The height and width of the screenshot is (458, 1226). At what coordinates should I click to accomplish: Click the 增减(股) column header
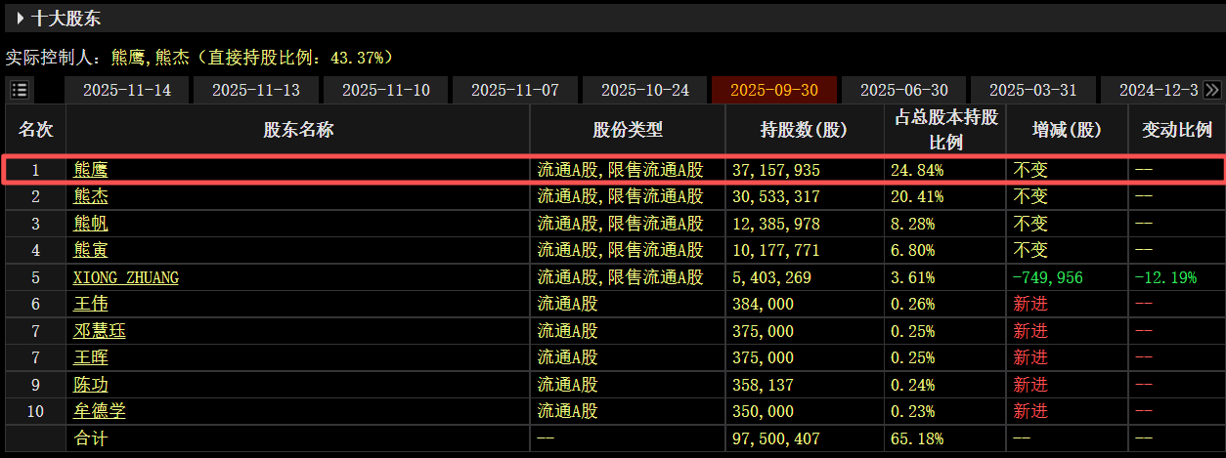coord(1067,130)
